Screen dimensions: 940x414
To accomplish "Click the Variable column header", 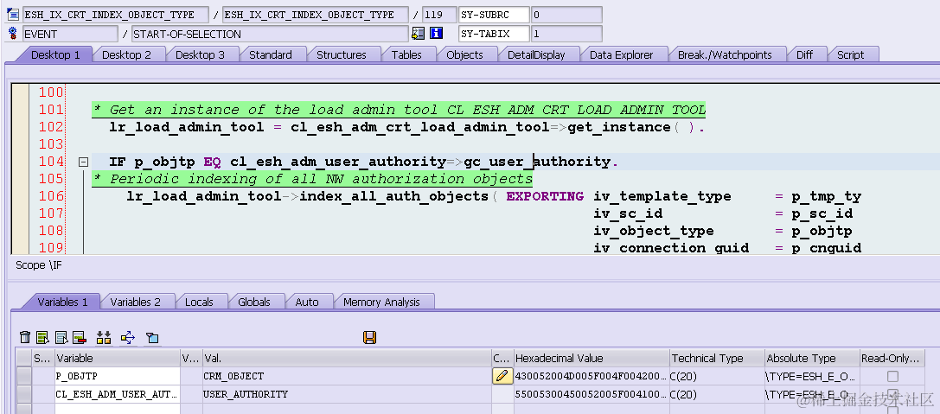I will click(x=118, y=359).
